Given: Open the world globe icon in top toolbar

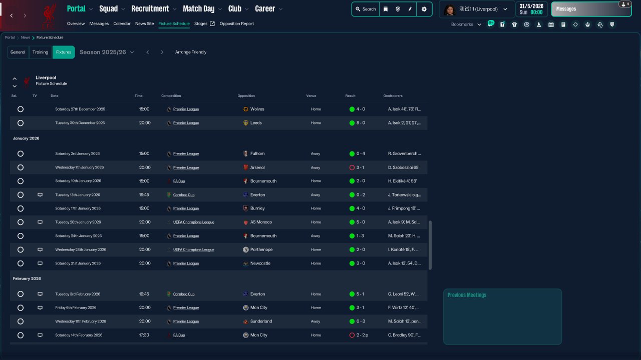Looking at the screenshot, I should [x=398, y=9].
